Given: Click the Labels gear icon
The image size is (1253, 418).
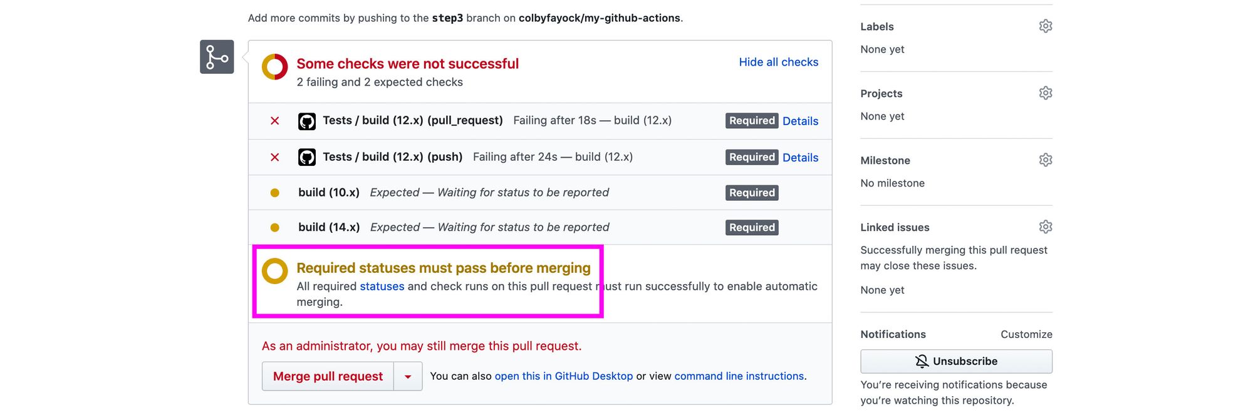Looking at the screenshot, I should coord(1045,26).
